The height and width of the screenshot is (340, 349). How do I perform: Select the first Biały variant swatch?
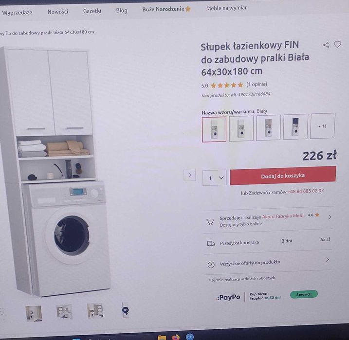click(x=214, y=129)
